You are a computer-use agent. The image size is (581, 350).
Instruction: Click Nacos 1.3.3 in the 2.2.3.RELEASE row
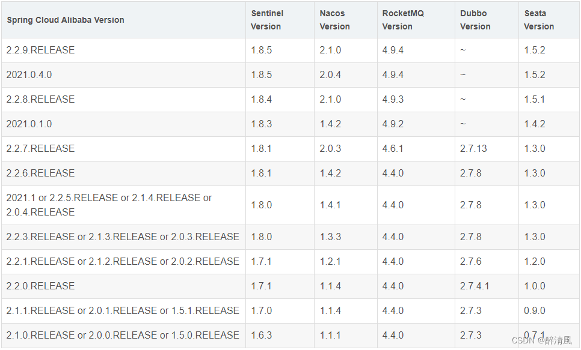point(330,237)
